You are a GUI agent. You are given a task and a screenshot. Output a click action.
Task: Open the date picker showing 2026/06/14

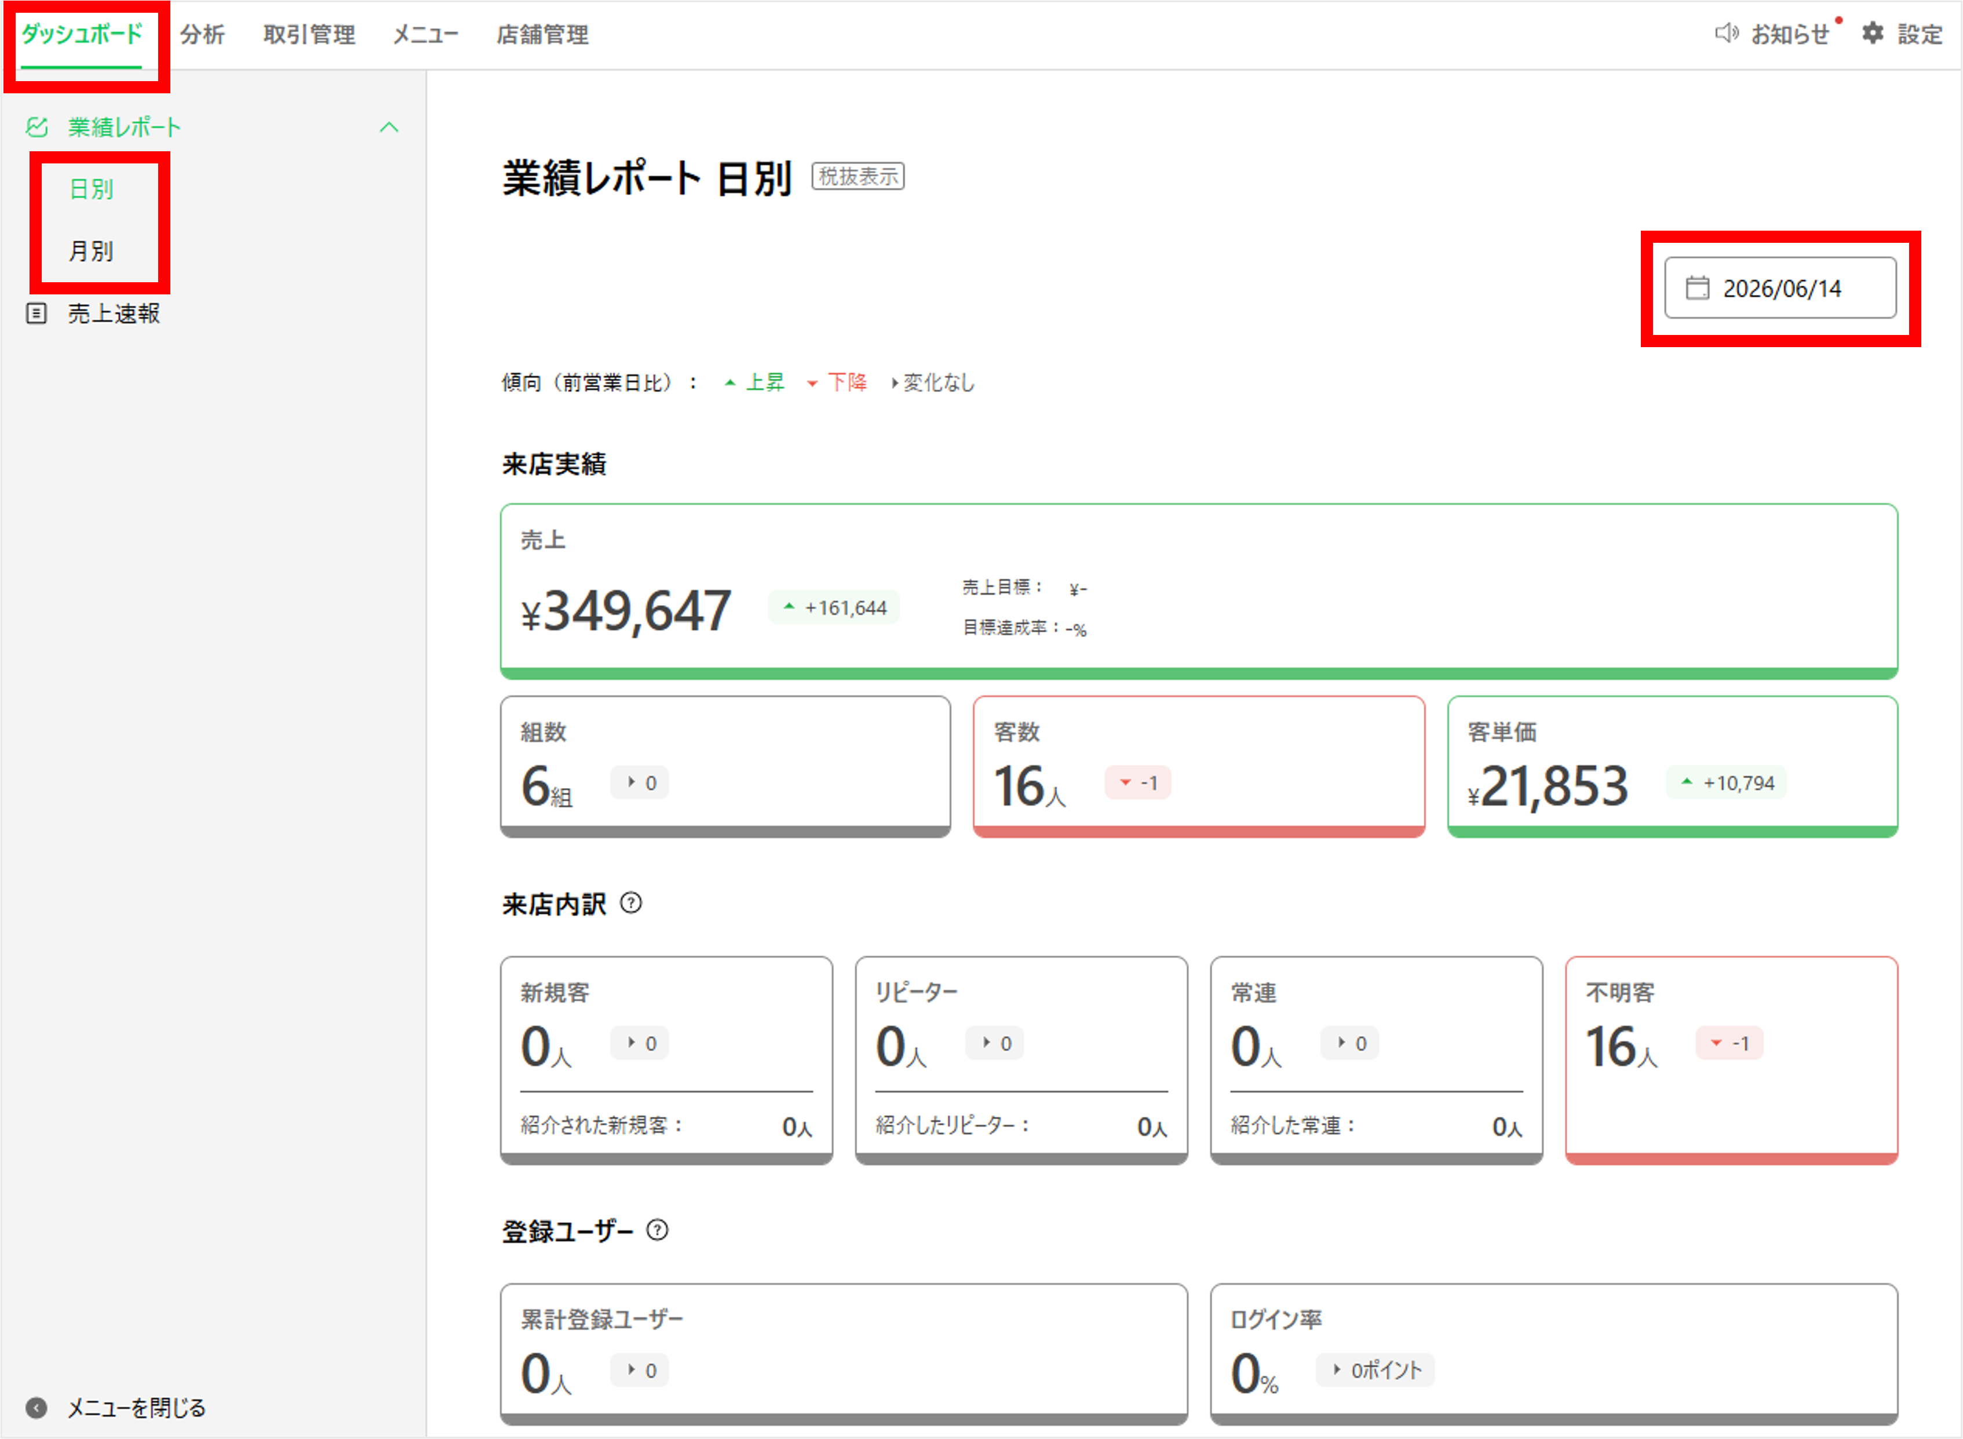click(x=1780, y=287)
